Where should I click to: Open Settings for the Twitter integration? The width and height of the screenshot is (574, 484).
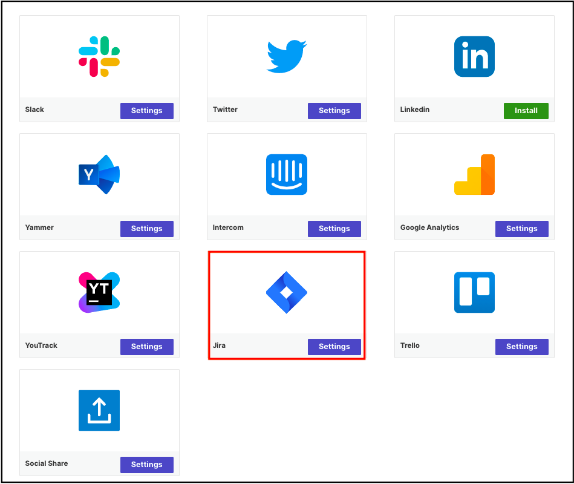[x=334, y=111]
